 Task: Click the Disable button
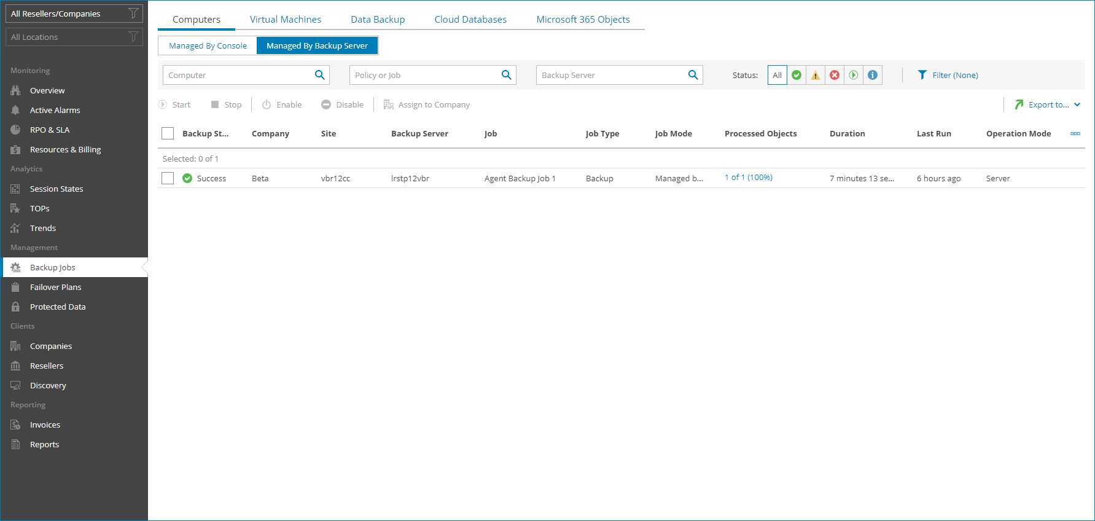[343, 104]
